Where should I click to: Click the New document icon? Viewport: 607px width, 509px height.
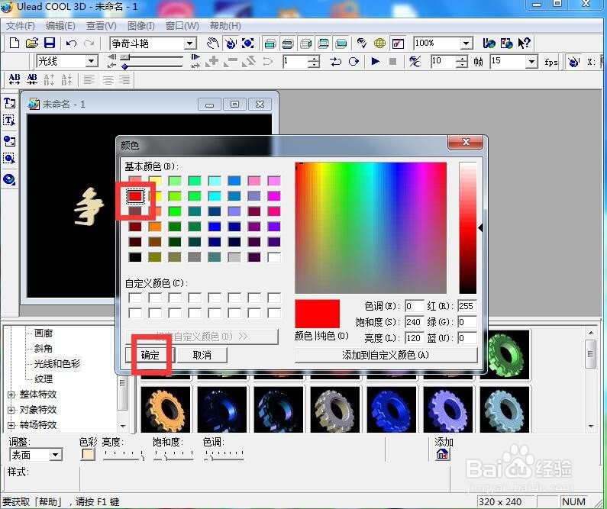pyautogui.click(x=15, y=43)
